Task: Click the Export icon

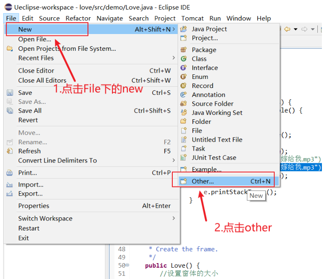Action: pyautogui.click(x=10, y=194)
